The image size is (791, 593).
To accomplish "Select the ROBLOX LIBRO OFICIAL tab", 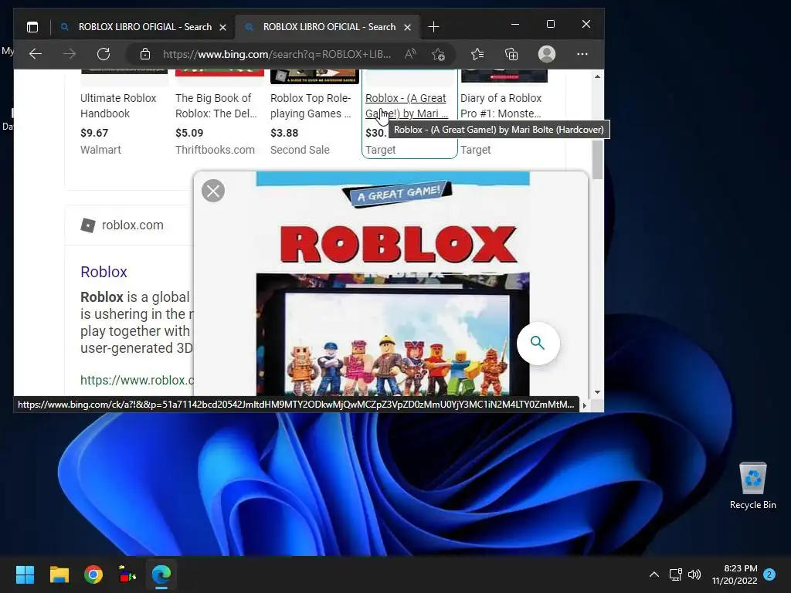I will pyautogui.click(x=328, y=27).
